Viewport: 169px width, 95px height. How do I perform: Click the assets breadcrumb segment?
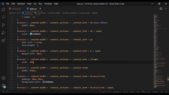click(12, 13)
